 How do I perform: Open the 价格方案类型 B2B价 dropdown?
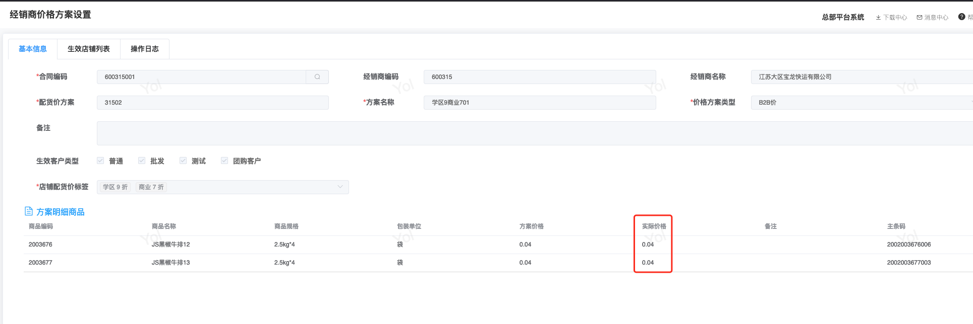tap(862, 103)
